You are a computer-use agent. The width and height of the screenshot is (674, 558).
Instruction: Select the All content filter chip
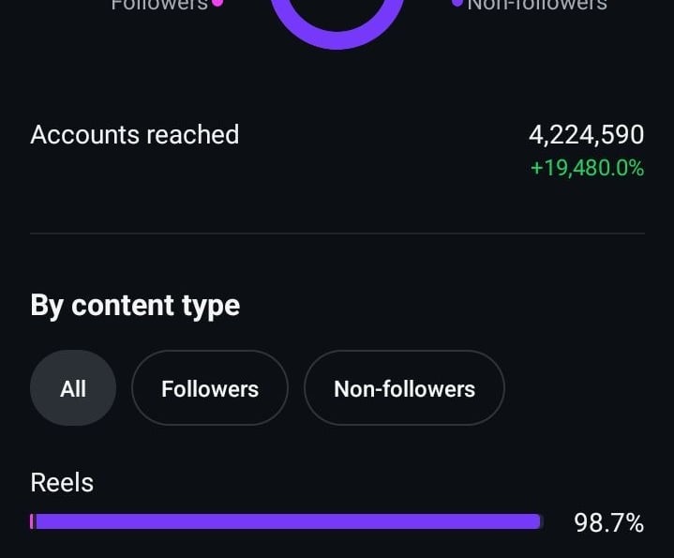point(73,388)
